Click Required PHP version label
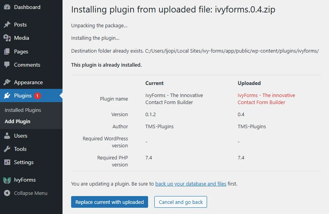This screenshot has width=329, height=214. tap(113, 161)
